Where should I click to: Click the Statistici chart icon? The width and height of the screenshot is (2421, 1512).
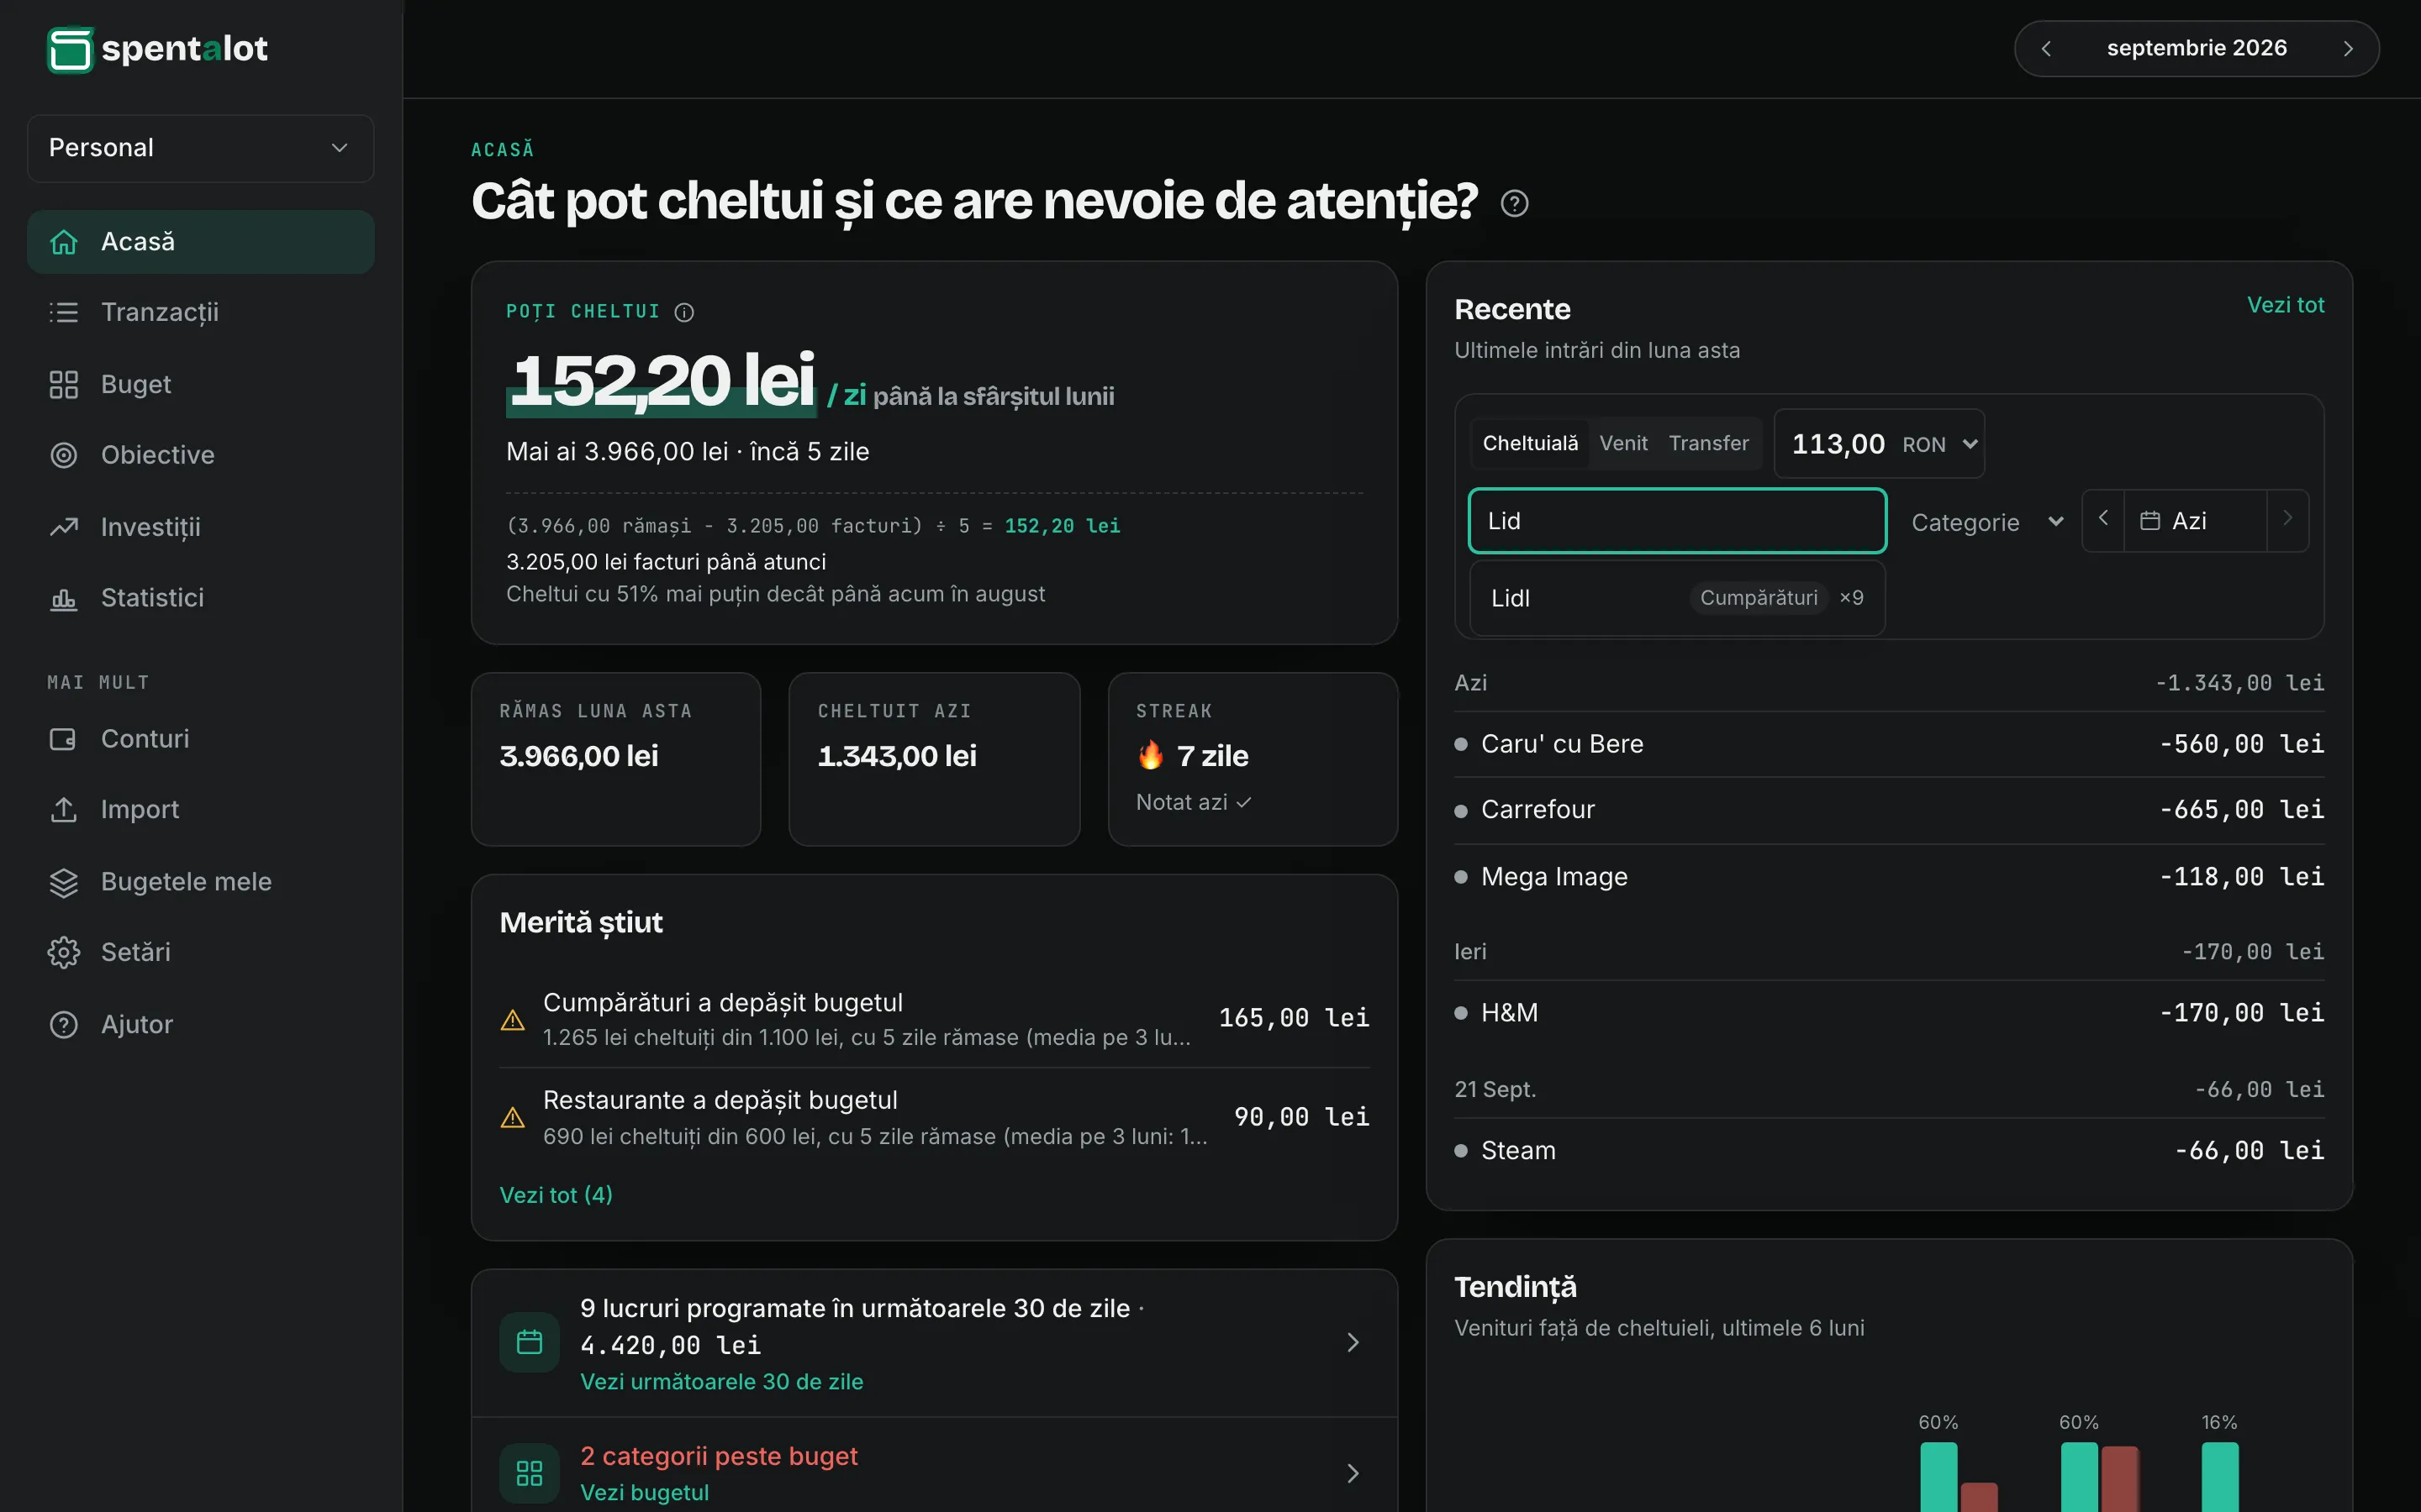[x=64, y=598]
